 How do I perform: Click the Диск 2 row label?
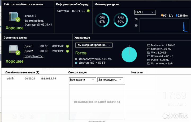pos(28,51)
